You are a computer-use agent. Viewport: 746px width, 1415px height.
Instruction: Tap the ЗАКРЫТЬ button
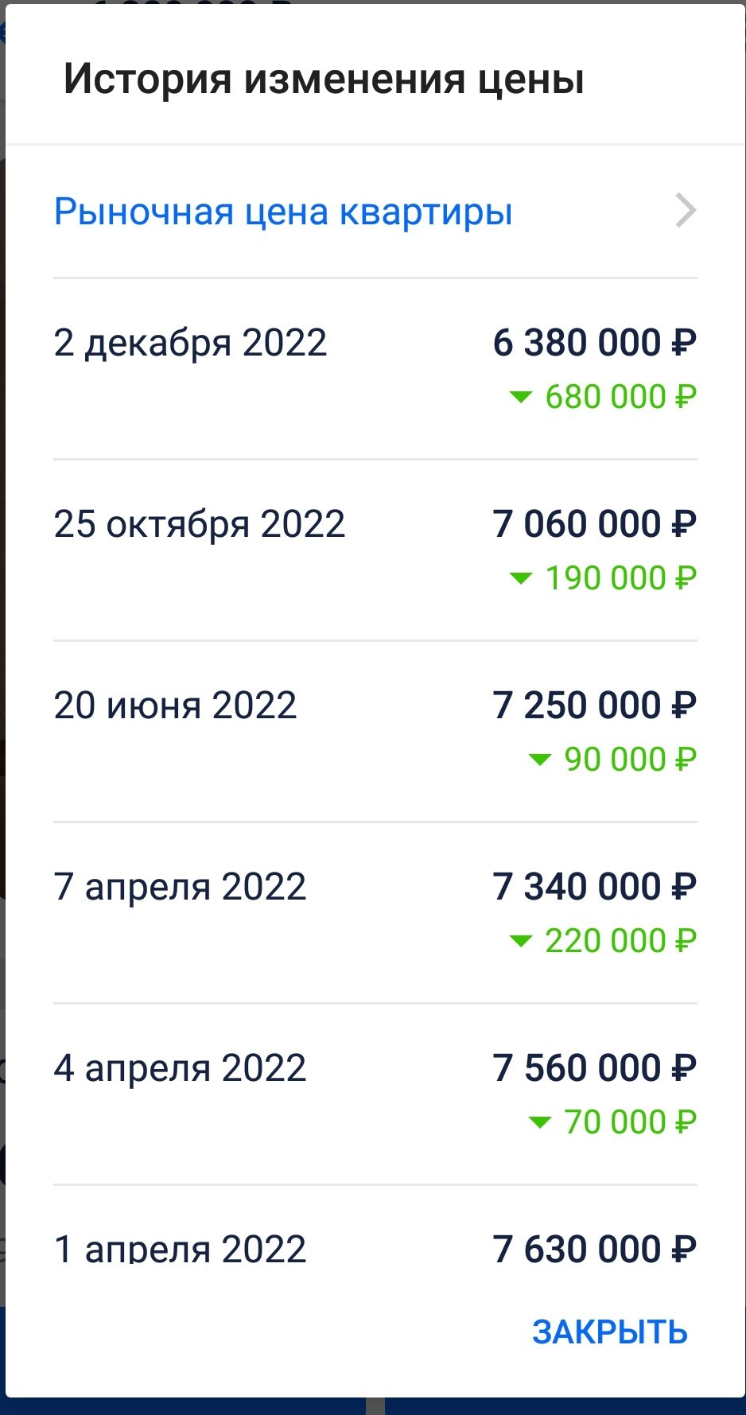coord(610,1331)
